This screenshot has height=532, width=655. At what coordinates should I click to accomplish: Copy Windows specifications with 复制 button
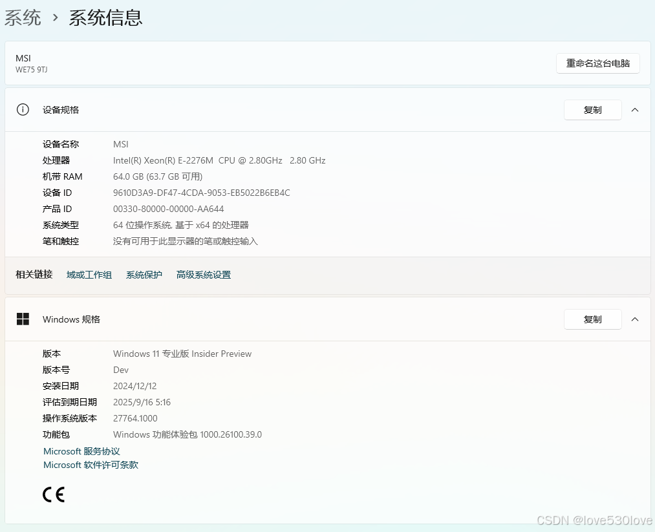pos(593,319)
